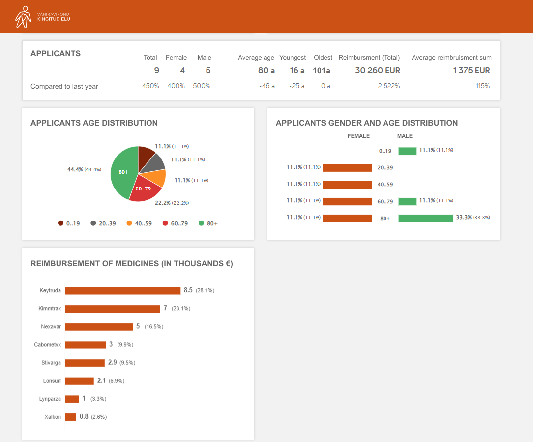The image size is (533, 442).
Task: Click the Keytruda reimbursement bar
Action: [123, 290]
